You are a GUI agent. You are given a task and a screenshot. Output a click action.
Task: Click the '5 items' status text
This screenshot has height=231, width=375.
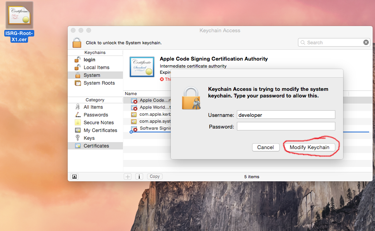pyautogui.click(x=252, y=177)
